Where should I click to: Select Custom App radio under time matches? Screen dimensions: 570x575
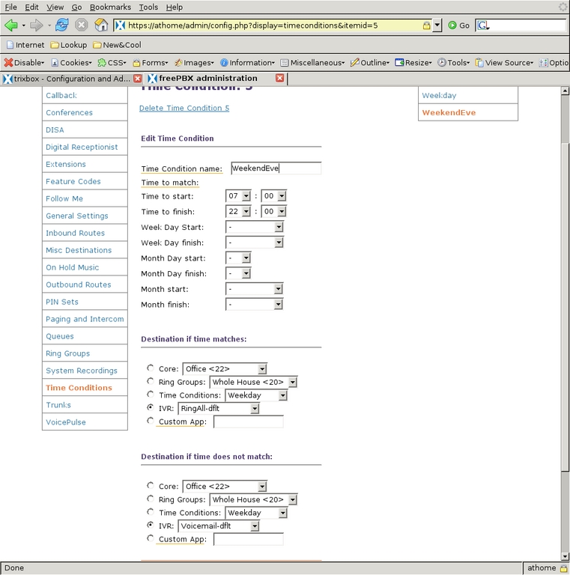pos(151,421)
